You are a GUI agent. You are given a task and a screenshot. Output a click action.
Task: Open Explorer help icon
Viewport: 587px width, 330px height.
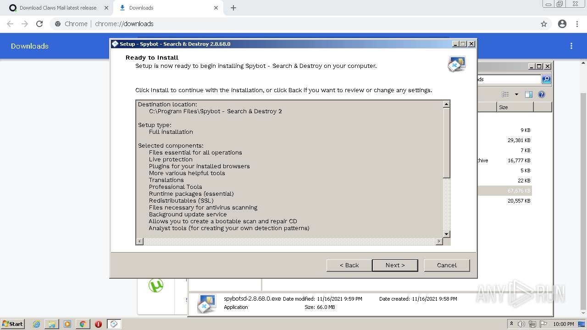pyautogui.click(x=542, y=94)
